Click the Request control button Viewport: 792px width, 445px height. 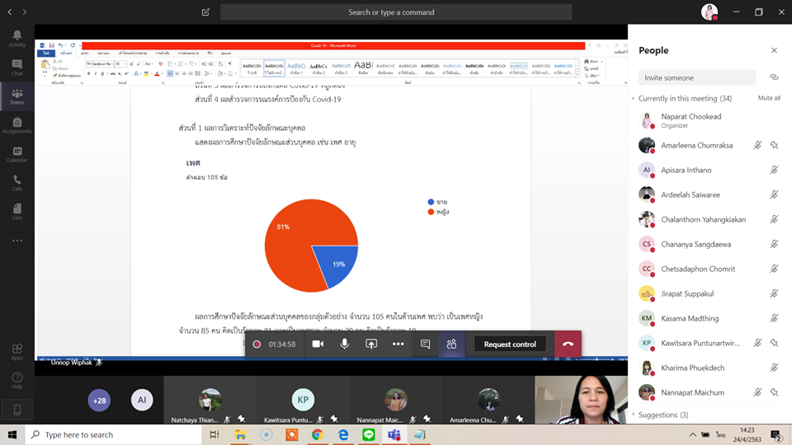pyautogui.click(x=510, y=344)
